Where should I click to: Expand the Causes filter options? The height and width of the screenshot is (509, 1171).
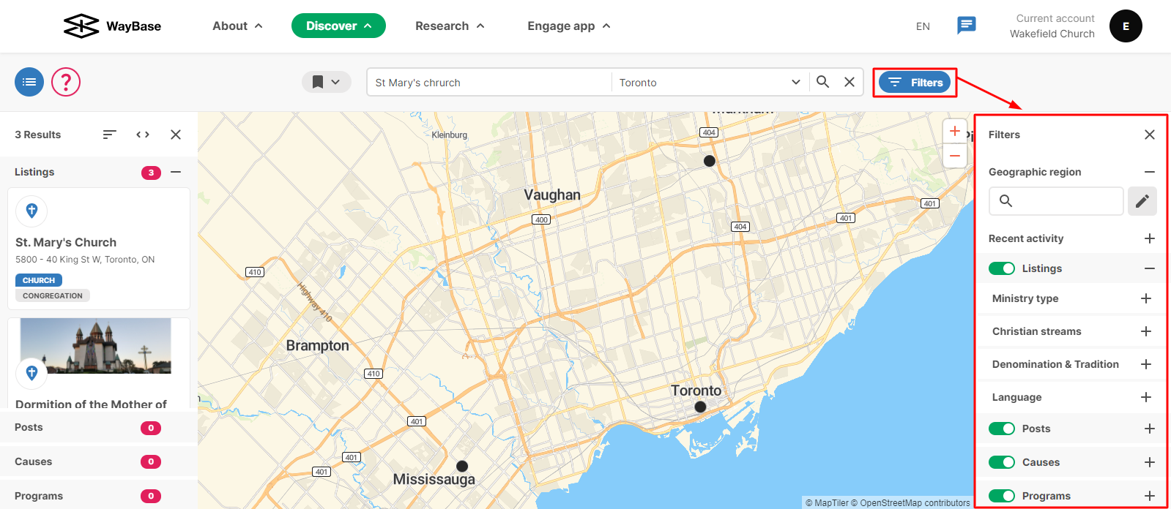coord(1150,462)
